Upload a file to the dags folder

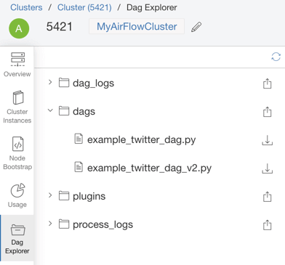[267, 112]
